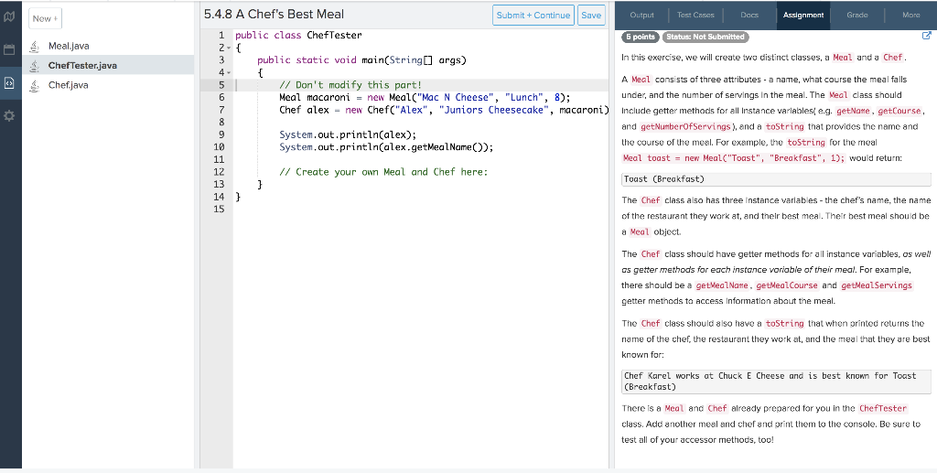This screenshot has height=473, width=937.
Task: Open the map icon in left sidebar
Action: pyautogui.click(x=9, y=16)
